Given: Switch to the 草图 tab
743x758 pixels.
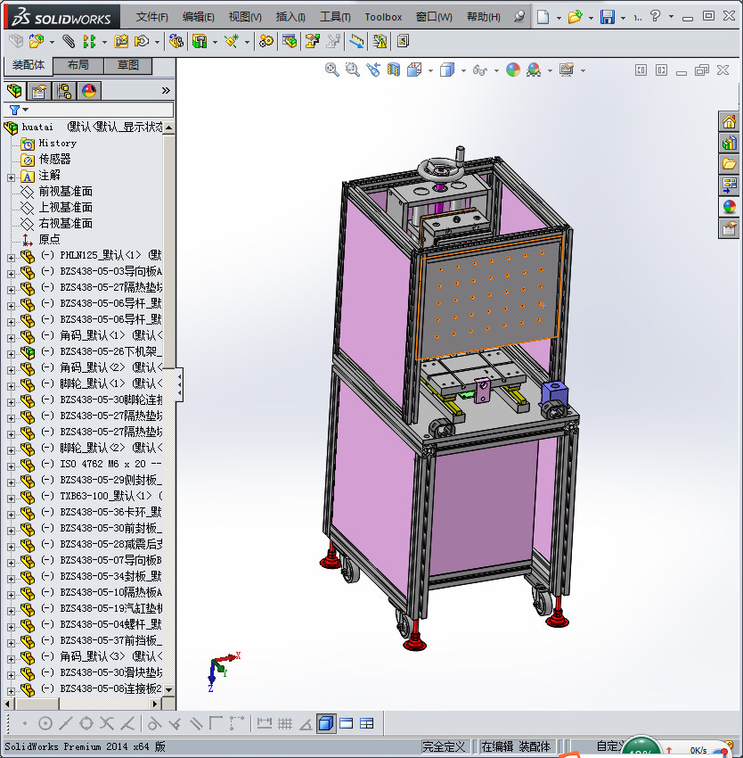Looking at the screenshot, I should [x=128, y=65].
